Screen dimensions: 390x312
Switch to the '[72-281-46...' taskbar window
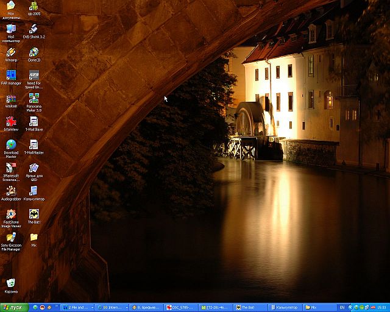(x=215, y=308)
